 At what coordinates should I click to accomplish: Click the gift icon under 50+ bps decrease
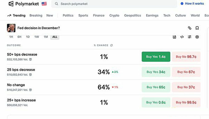click(31, 59)
